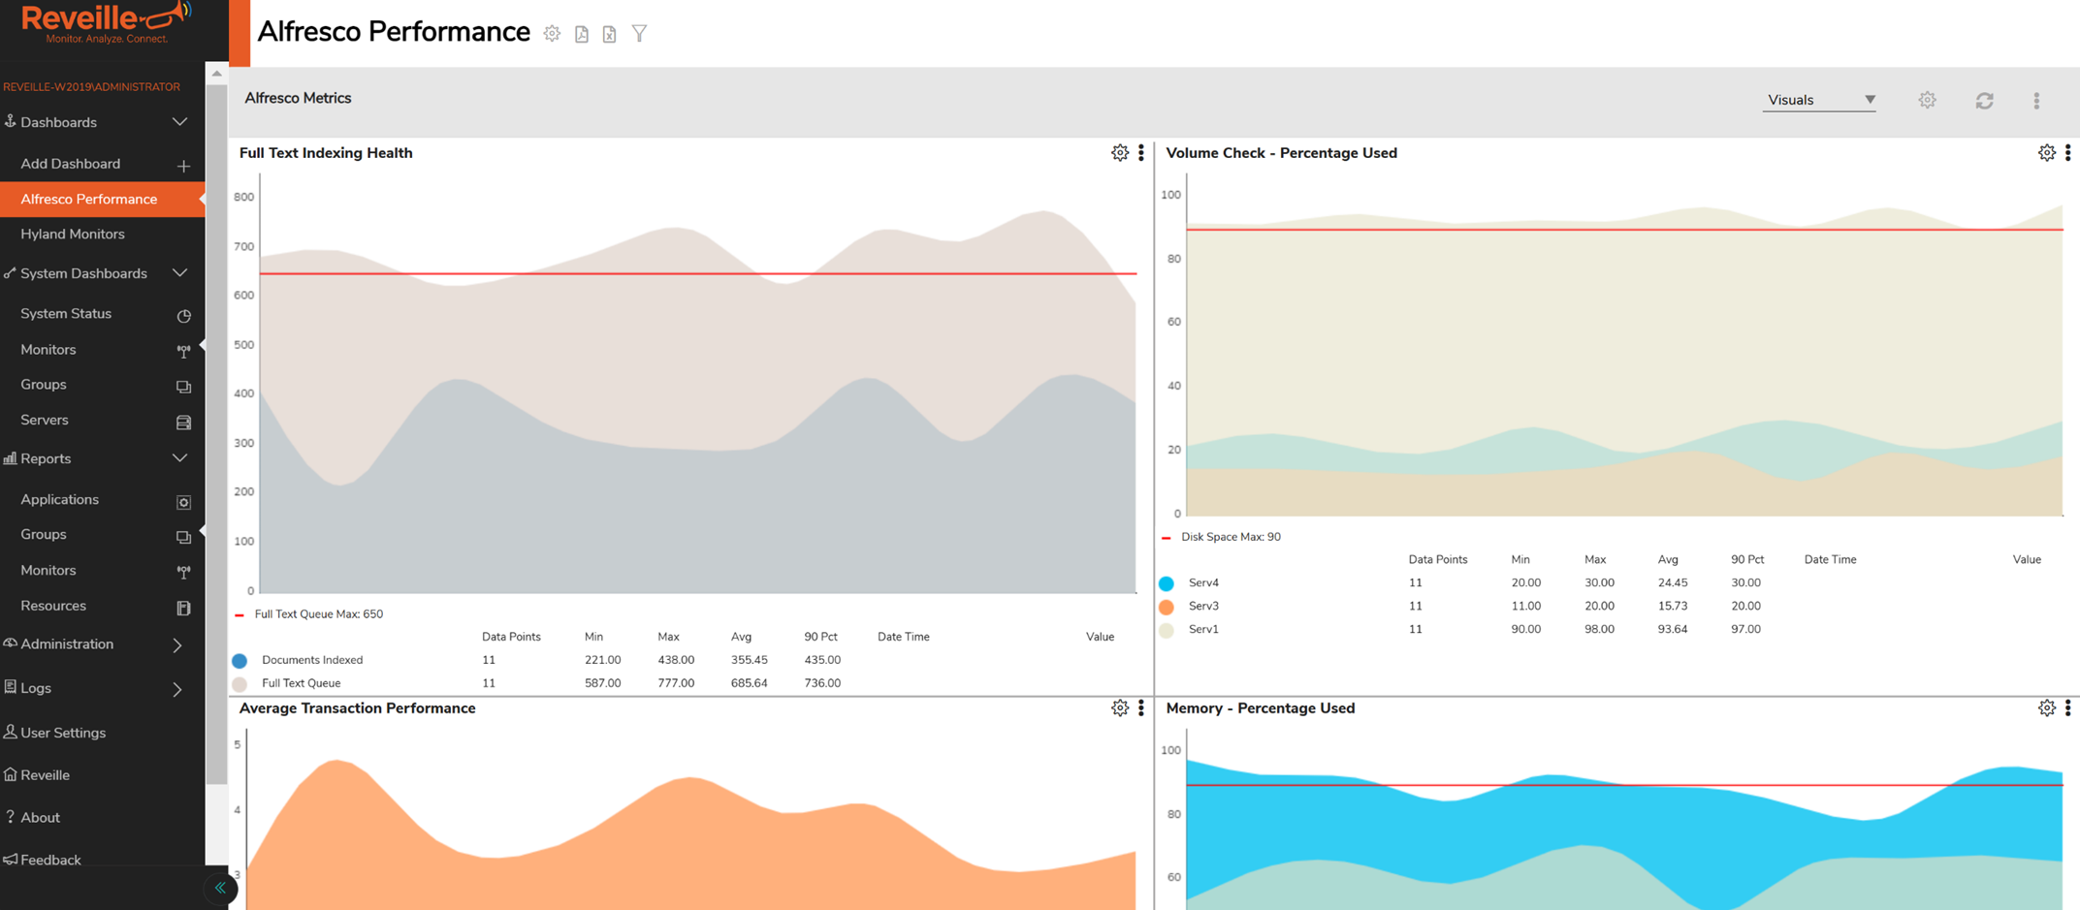
Task: Toggle Serv1 series beige swatch
Action: click(x=1167, y=630)
